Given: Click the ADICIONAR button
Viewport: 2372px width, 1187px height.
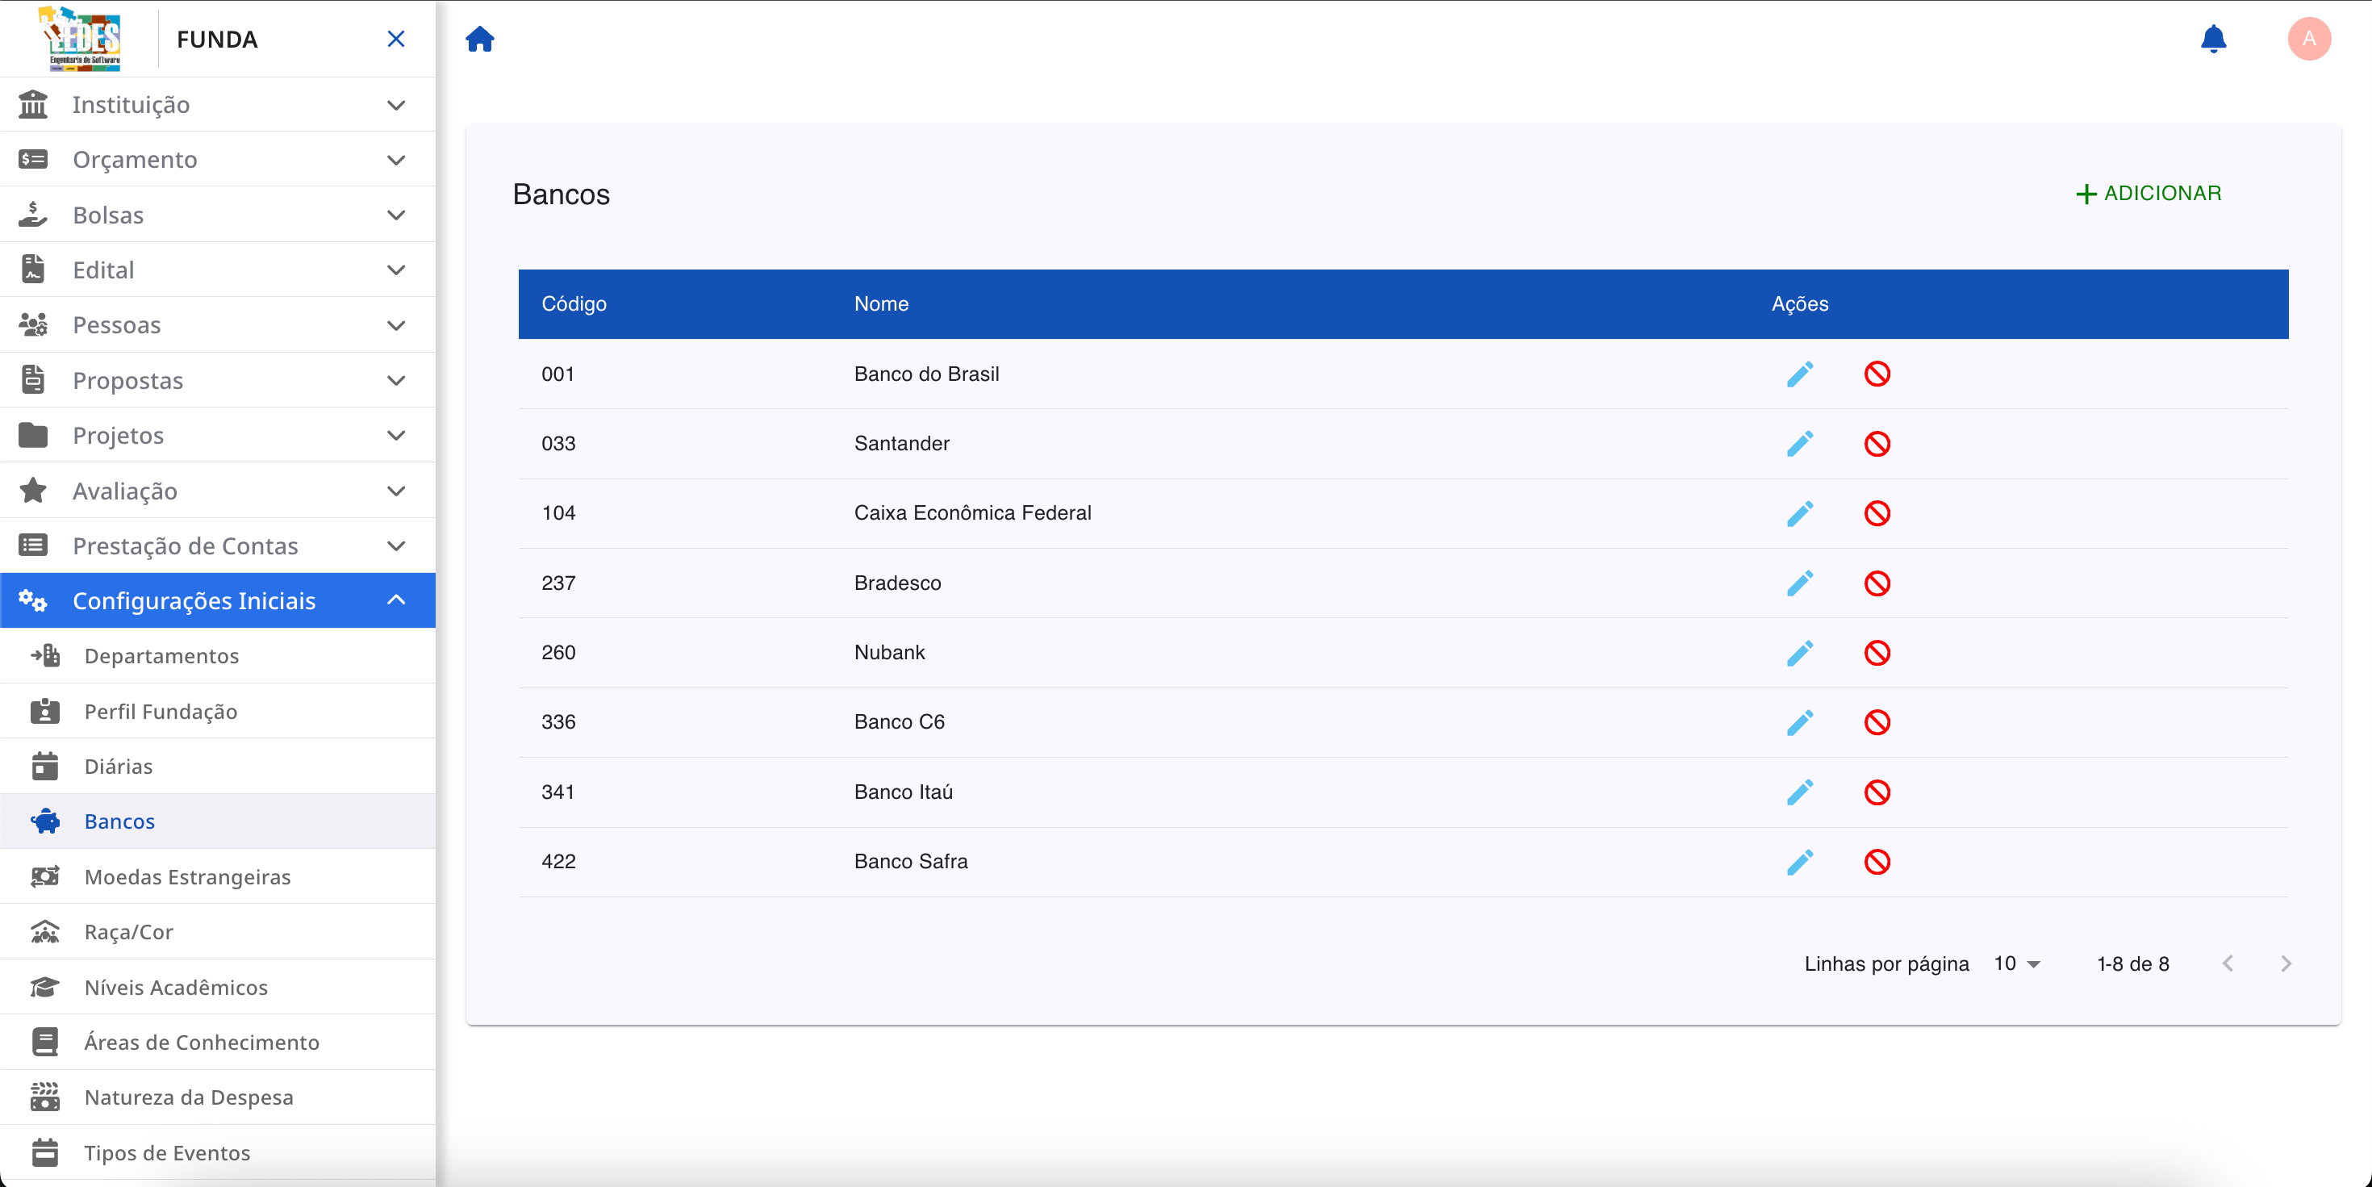Looking at the screenshot, I should click(x=2149, y=194).
